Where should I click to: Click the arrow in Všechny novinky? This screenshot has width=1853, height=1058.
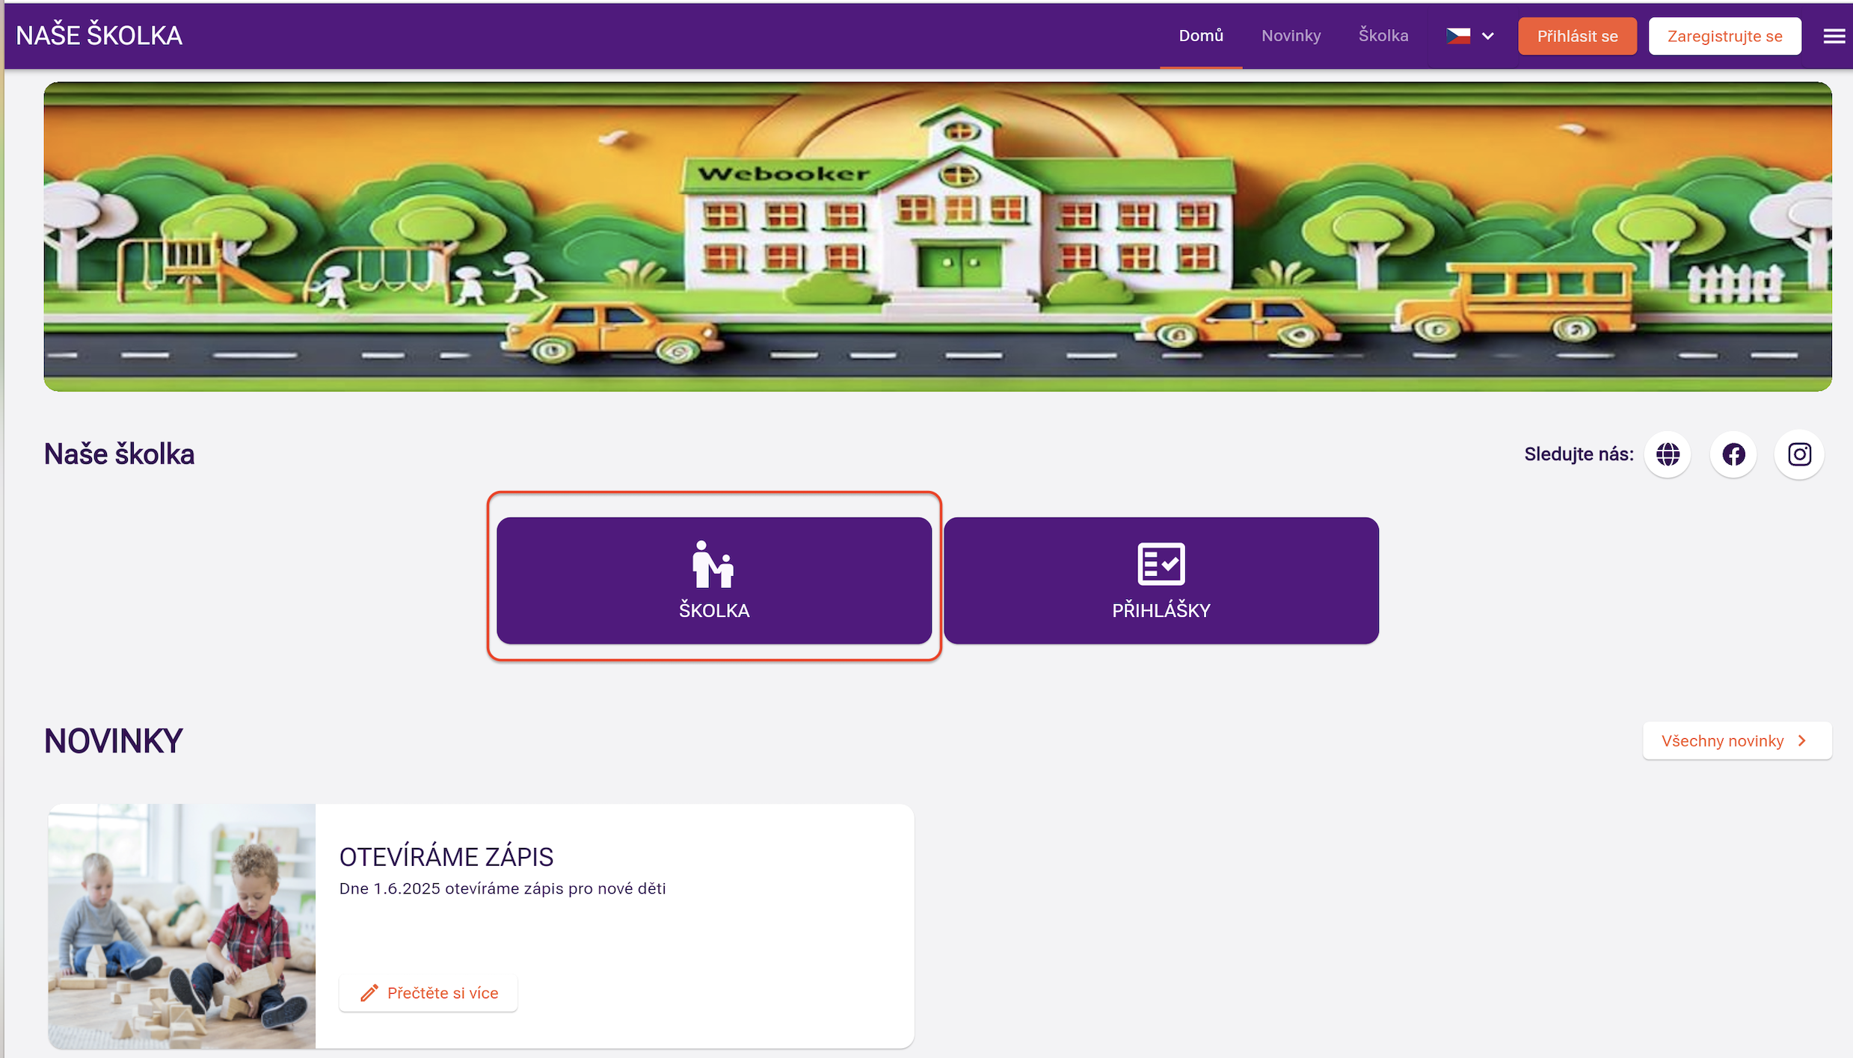click(1802, 741)
